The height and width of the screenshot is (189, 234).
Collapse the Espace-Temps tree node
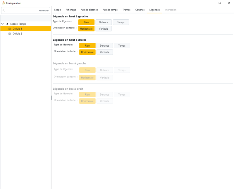2,24
